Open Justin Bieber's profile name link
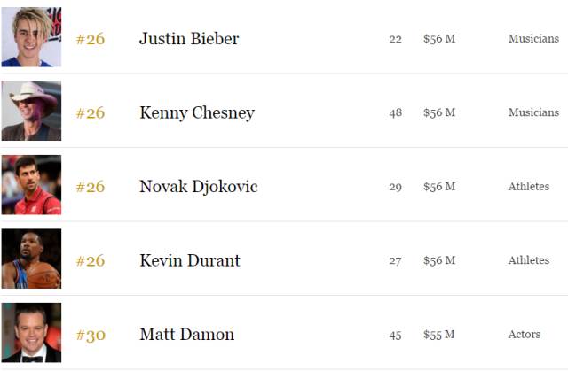 tap(189, 39)
